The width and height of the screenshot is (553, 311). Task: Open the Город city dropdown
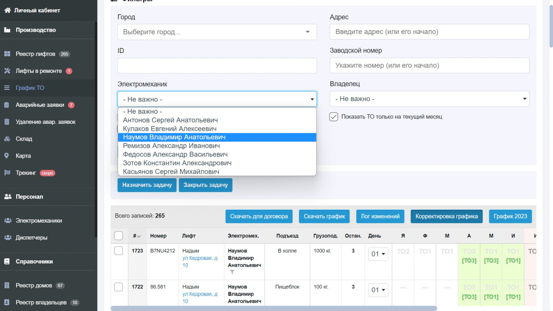pos(217,32)
